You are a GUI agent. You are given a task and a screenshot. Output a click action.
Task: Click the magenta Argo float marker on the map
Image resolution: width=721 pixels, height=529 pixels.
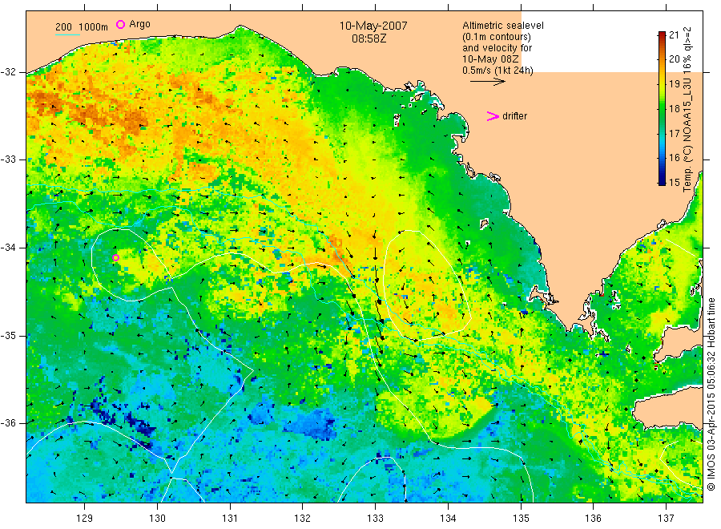[116, 257]
